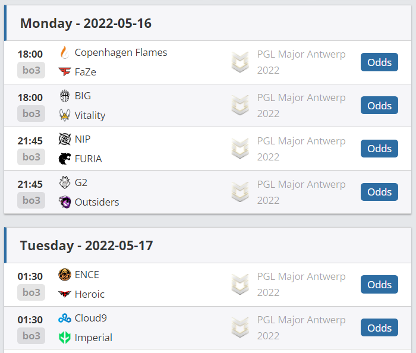Click the Copenhagen Flames team logo
416x353 pixels.
coord(65,52)
